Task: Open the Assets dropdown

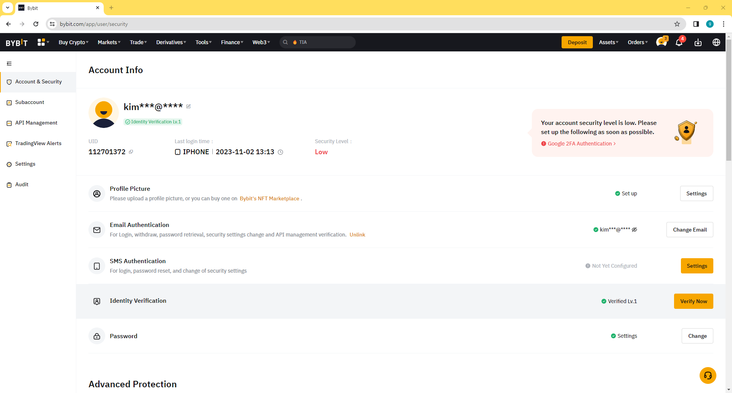Action: (608, 42)
